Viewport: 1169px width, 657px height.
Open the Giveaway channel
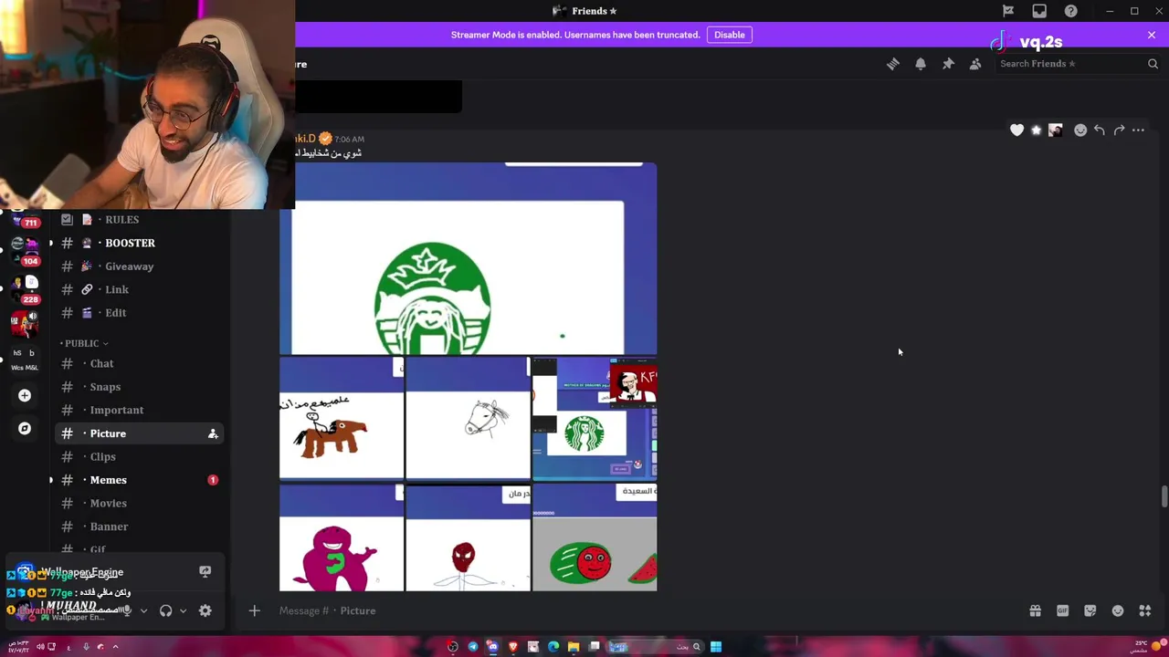coord(137,266)
